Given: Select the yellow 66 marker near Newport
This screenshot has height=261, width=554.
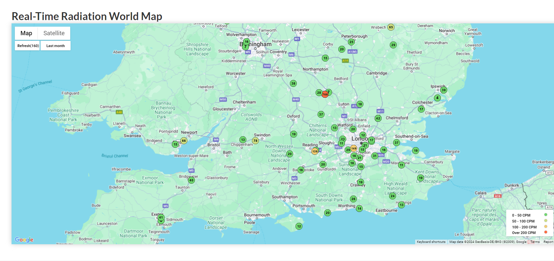Looking at the screenshot, I should (x=184, y=141).
